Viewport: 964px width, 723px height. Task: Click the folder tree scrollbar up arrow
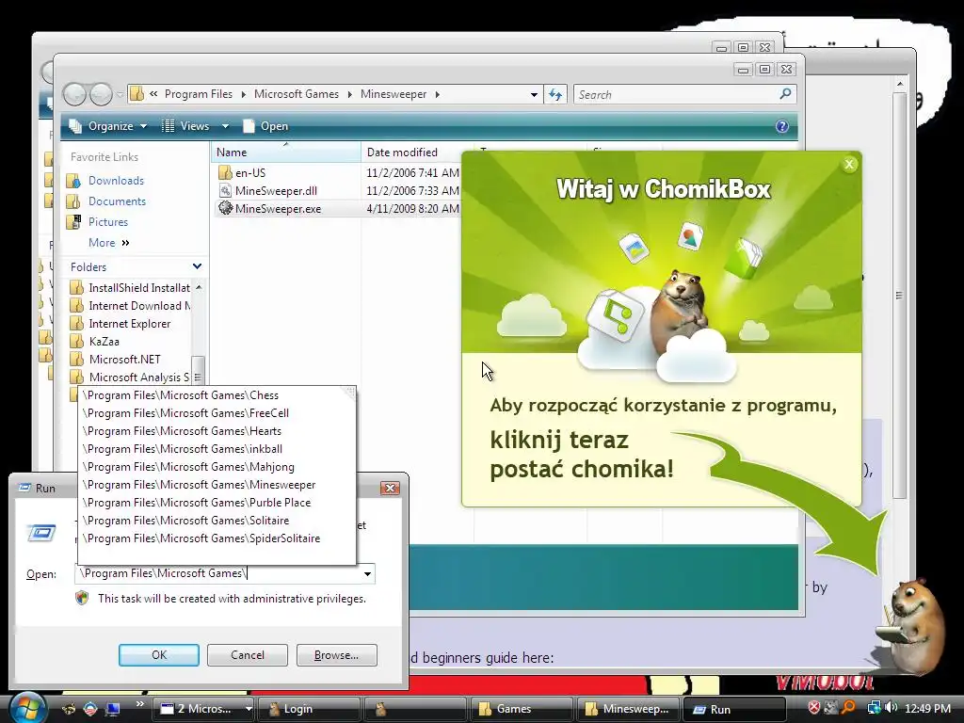(x=198, y=288)
